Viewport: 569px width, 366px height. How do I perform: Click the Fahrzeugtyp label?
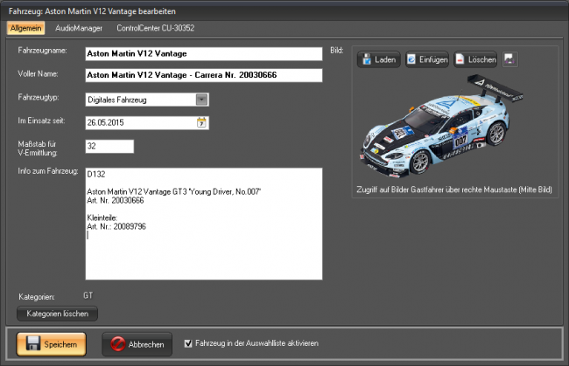coord(39,97)
